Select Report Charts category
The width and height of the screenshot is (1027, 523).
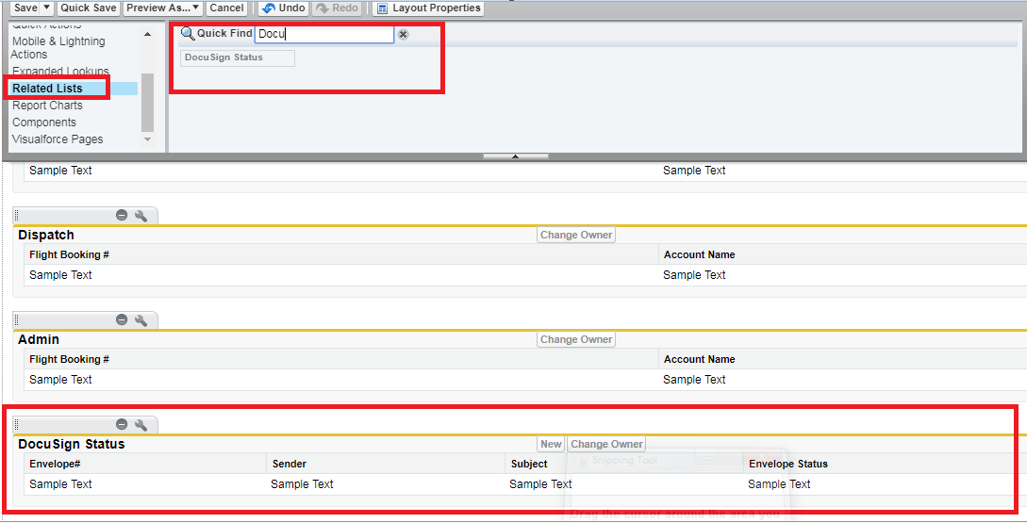point(47,106)
